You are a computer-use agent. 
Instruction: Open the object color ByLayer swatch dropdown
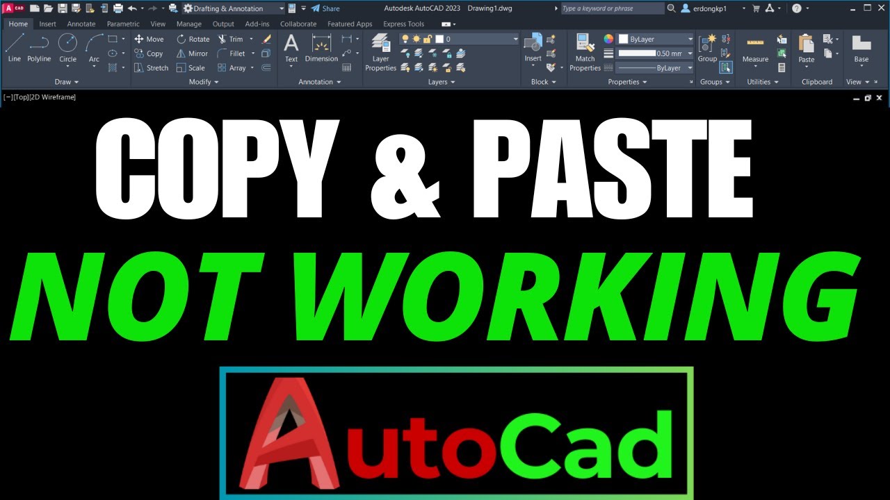coord(655,39)
